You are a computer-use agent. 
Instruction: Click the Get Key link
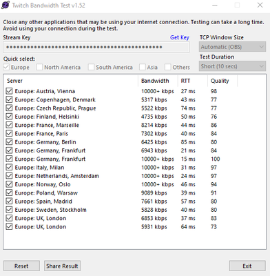(180, 37)
